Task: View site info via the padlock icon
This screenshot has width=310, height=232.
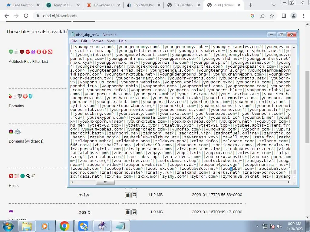Action: [38, 16]
